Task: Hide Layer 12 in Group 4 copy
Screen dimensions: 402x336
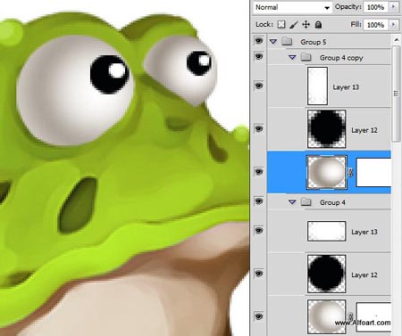Action: (x=258, y=128)
